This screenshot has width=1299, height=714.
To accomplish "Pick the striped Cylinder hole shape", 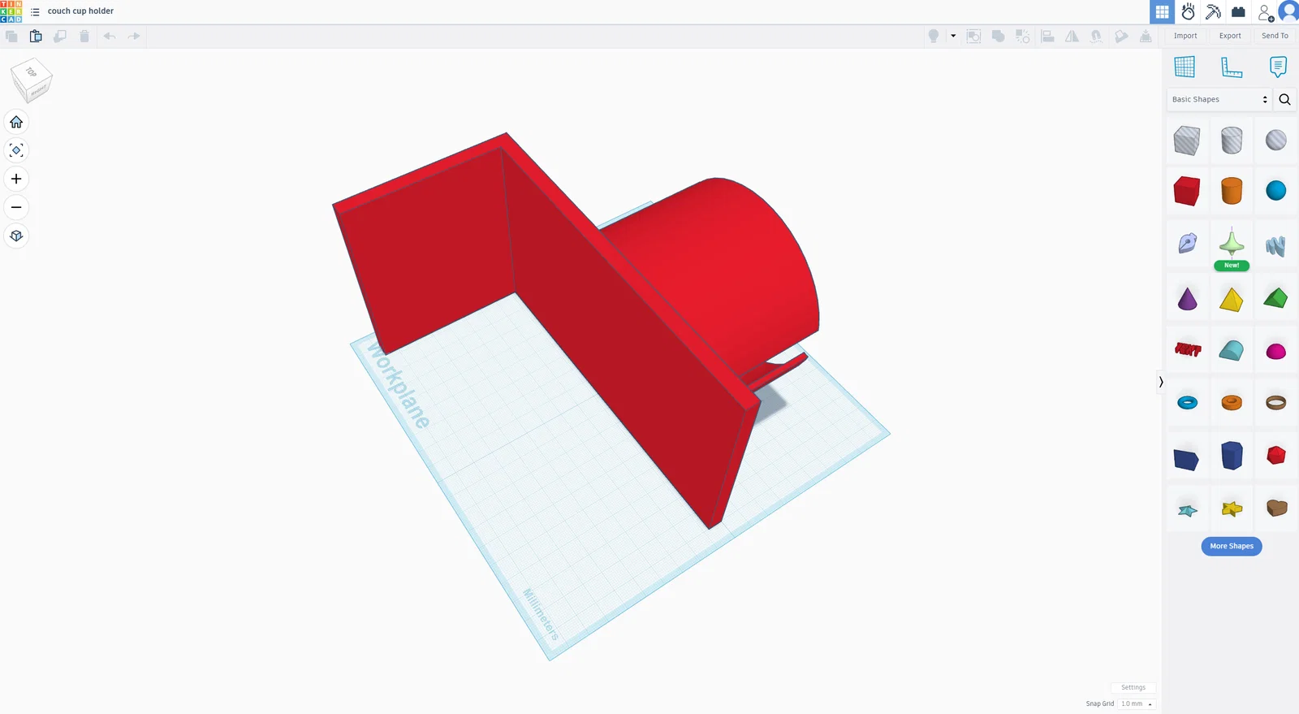I will pos(1232,141).
